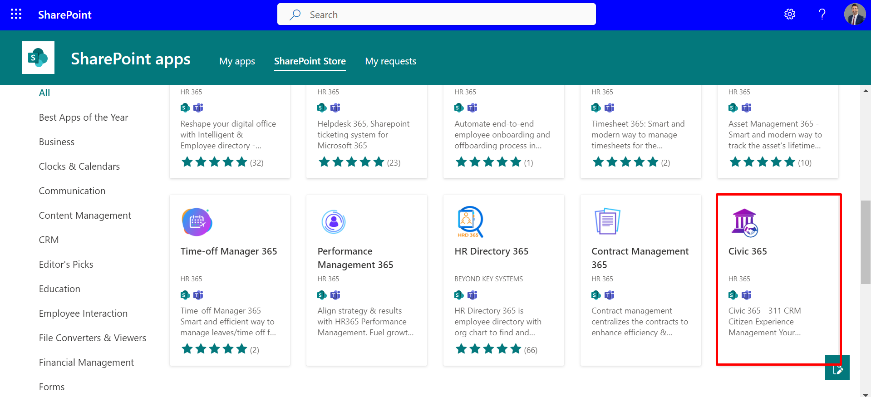The height and width of the screenshot is (397, 871).
Task: Click SharePoint badge on employee onboarding card
Action: click(459, 108)
